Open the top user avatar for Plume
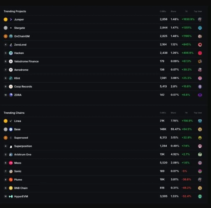 click(x=200, y=180)
